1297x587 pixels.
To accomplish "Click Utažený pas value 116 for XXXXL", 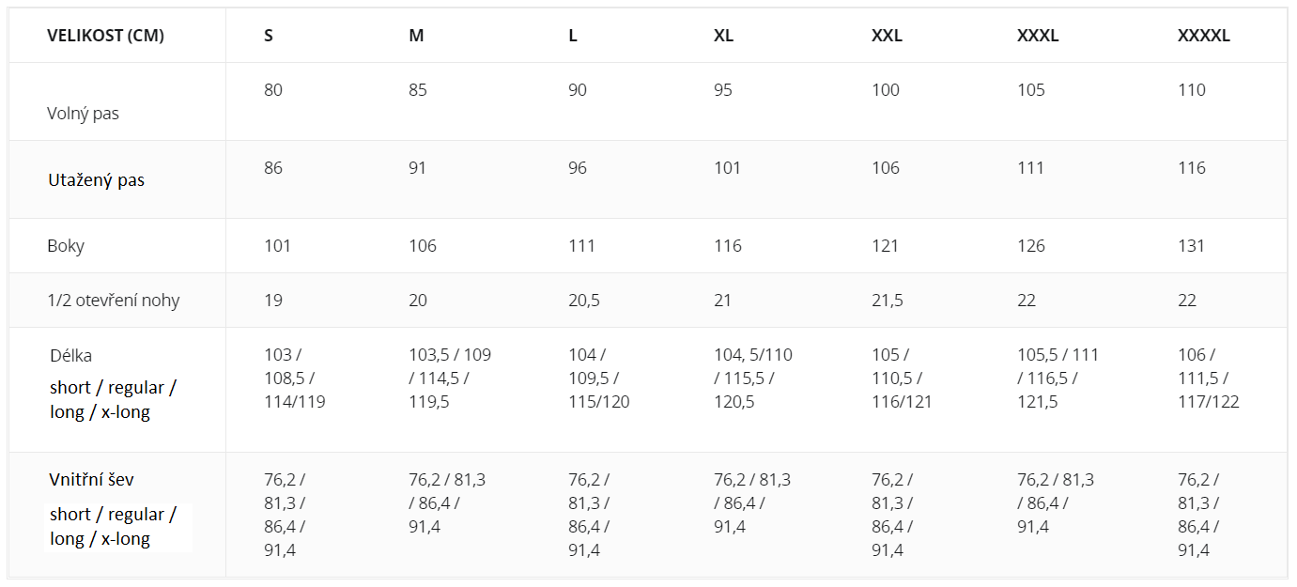I will click(1192, 168).
